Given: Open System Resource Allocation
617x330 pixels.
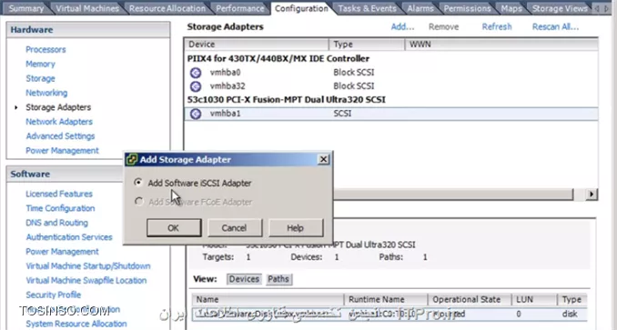Looking at the screenshot, I should pos(76,324).
